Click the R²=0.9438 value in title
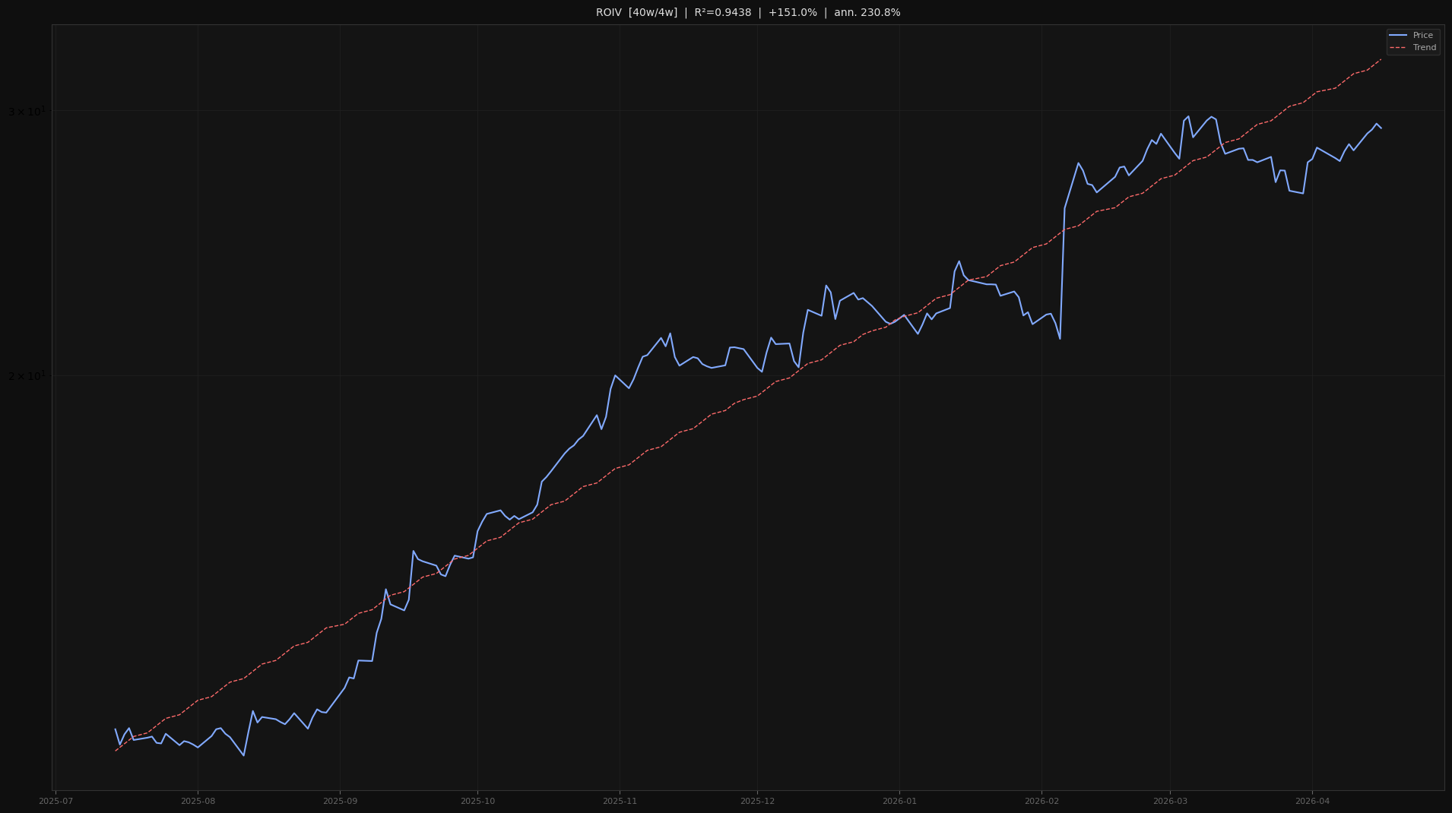Image resolution: width=1452 pixels, height=813 pixels. tap(722, 13)
